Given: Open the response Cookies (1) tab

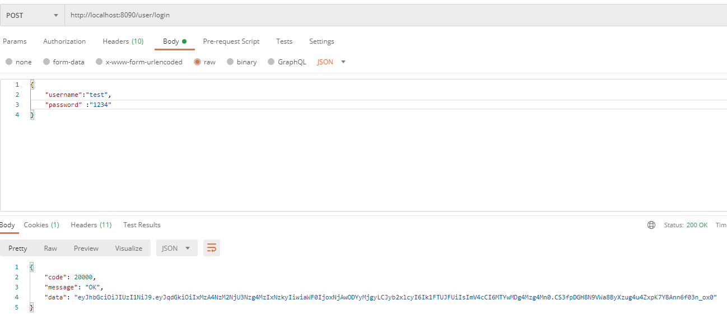Looking at the screenshot, I should coord(41,225).
